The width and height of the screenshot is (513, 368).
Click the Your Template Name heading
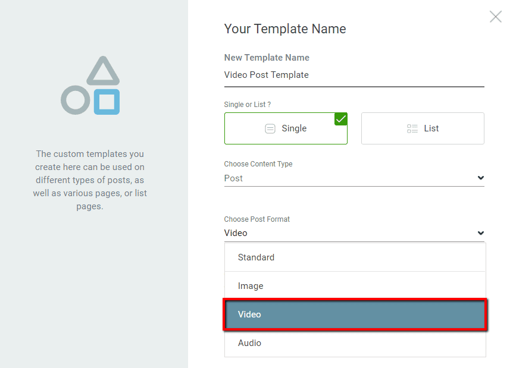click(x=285, y=29)
